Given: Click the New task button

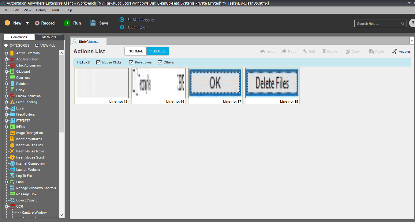Looking at the screenshot, I should pos(13,23).
